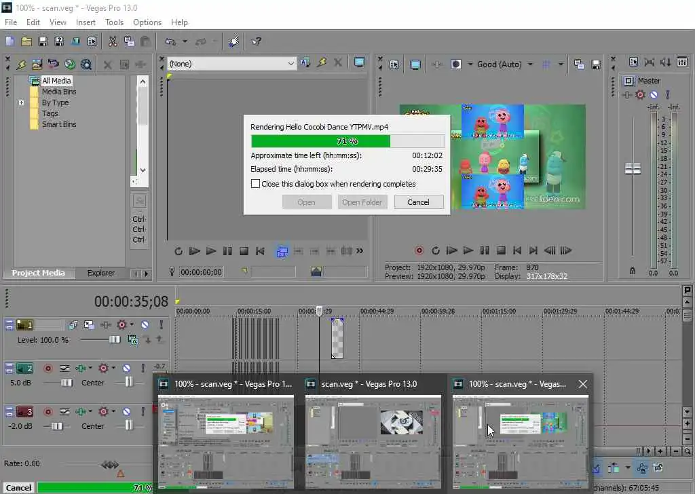Click the Undo arrow icon
695x494 pixels.
[x=170, y=41]
